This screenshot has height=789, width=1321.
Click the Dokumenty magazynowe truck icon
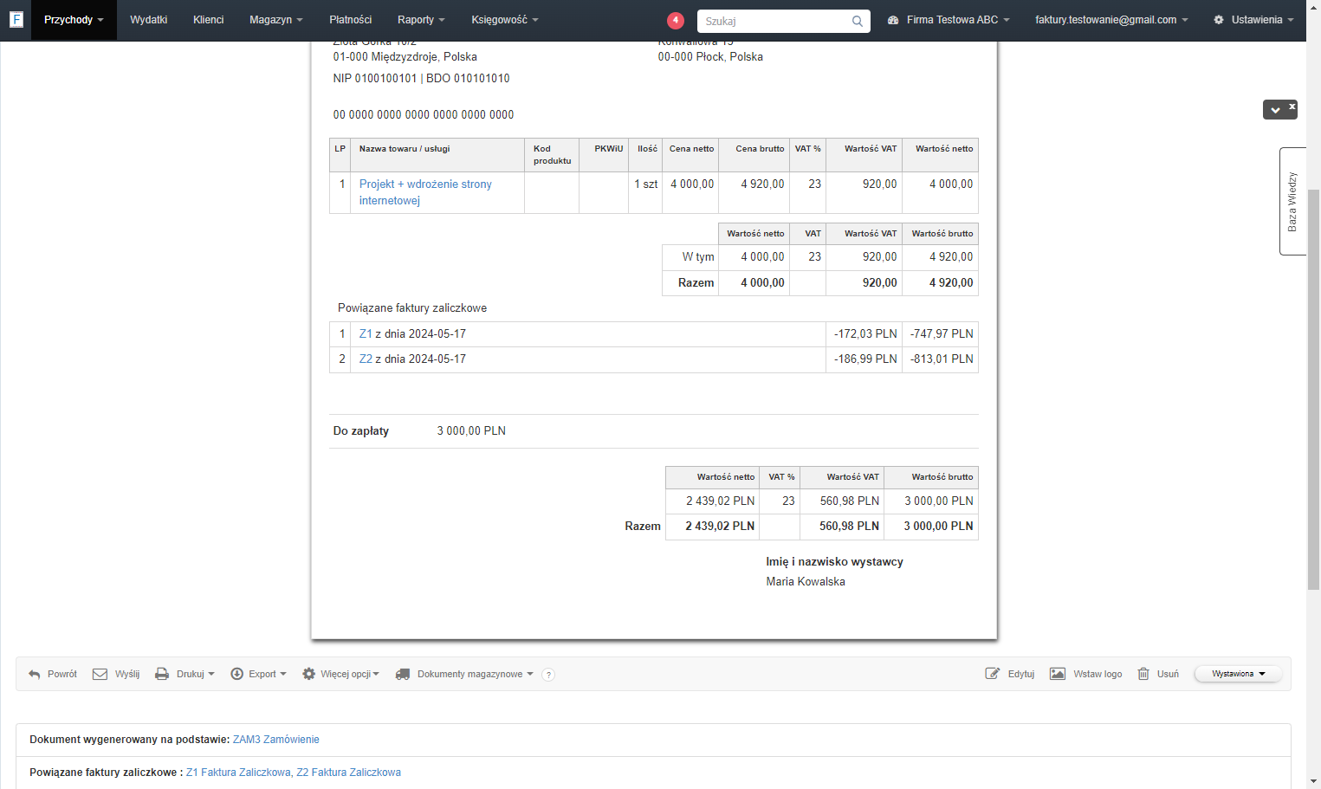pyautogui.click(x=403, y=674)
